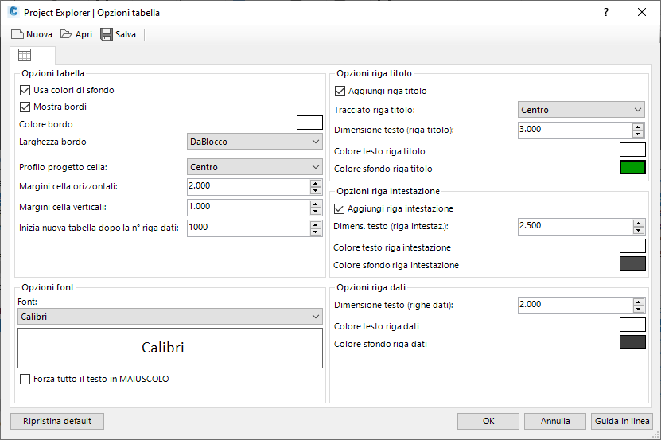Increase the Margini cella orizzontali value
This screenshot has width=661, height=440.
click(x=316, y=182)
